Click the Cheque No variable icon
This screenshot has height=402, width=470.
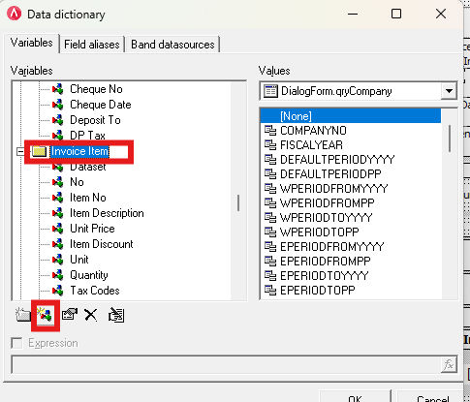coord(58,89)
